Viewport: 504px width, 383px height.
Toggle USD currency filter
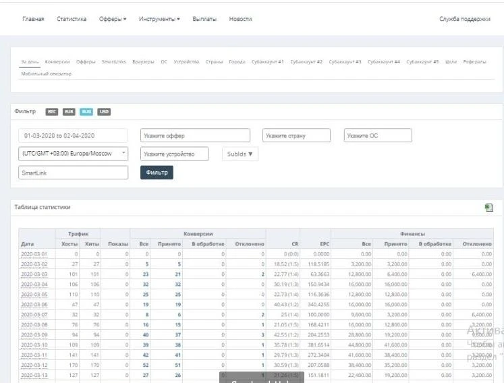pyautogui.click(x=104, y=111)
